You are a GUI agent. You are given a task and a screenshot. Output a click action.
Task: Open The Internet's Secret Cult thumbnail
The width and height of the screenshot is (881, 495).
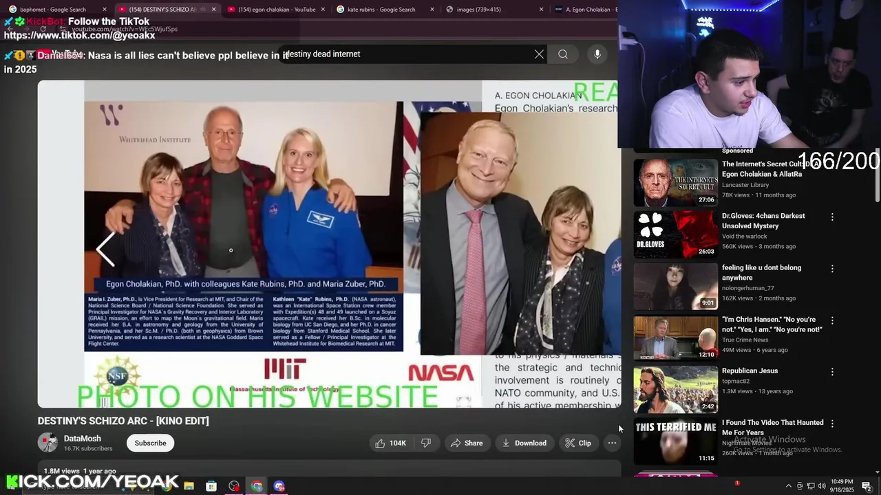676,182
